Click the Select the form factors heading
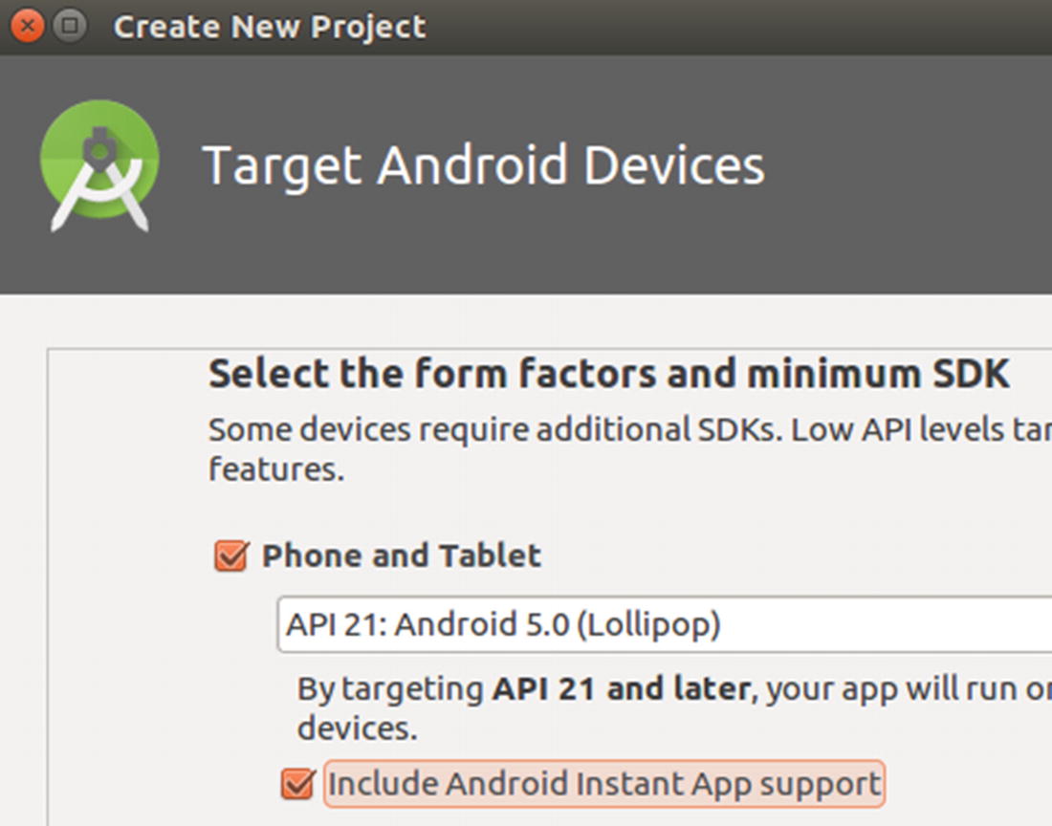 click(x=609, y=374)
